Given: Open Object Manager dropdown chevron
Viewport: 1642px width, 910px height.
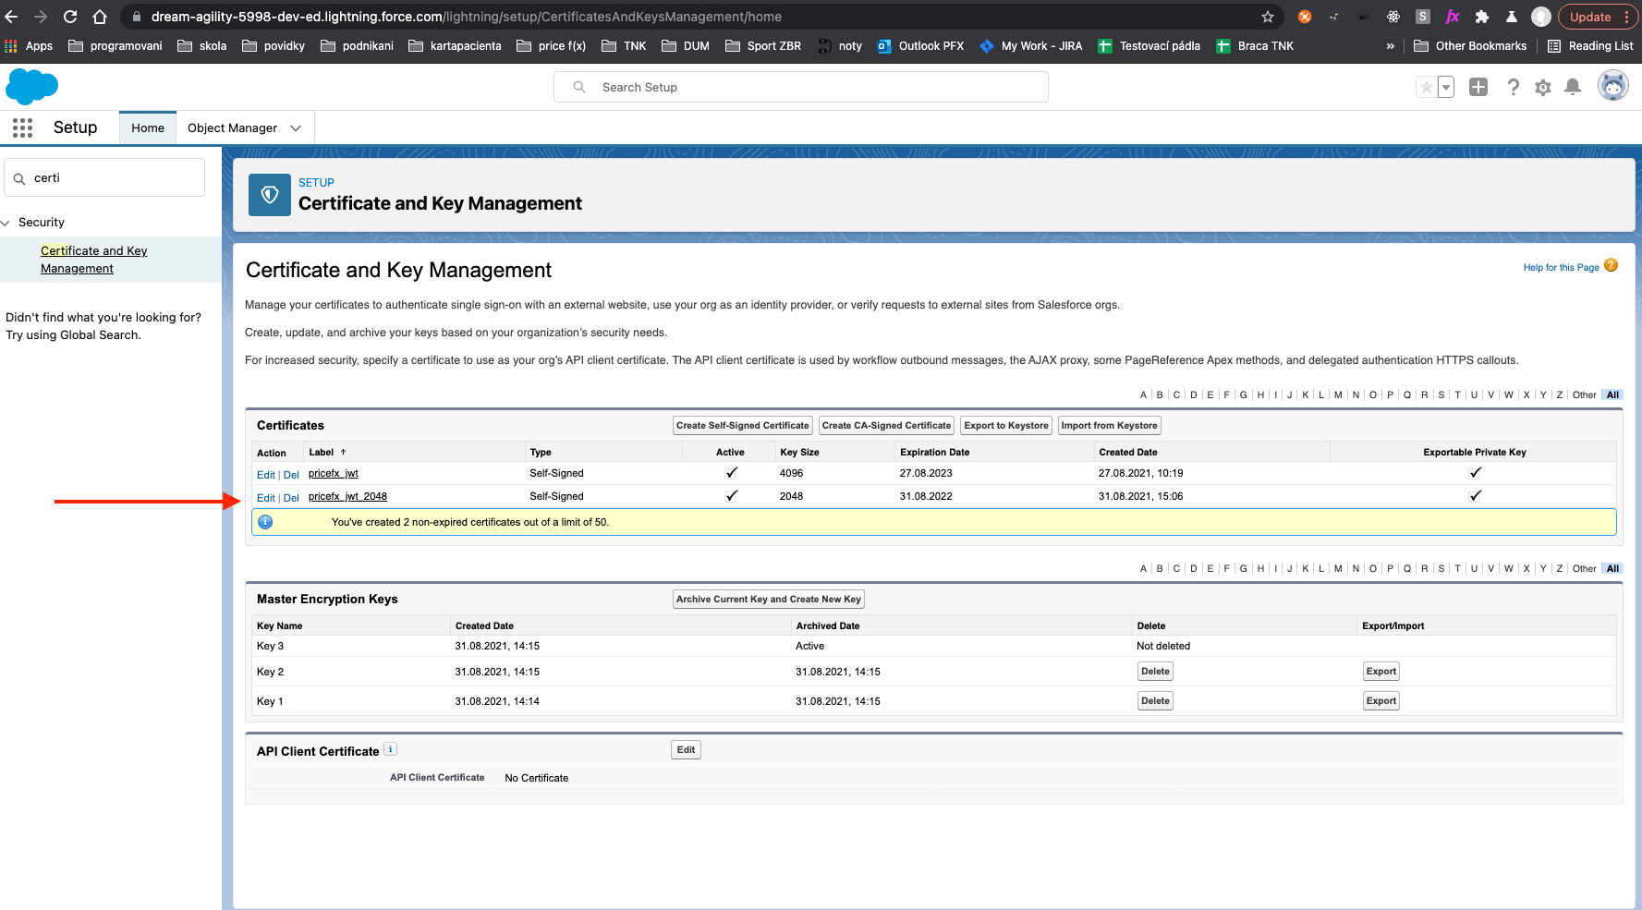Looking at the screenshot, I should (296, 128).
